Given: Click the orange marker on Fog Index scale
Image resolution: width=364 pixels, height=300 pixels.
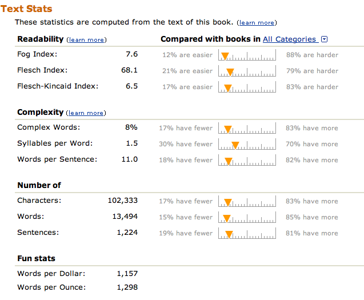Looking at the screenshot, I should coord(225,56).
